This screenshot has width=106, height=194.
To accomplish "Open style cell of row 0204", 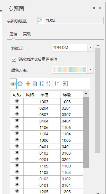I will point(31,108).
